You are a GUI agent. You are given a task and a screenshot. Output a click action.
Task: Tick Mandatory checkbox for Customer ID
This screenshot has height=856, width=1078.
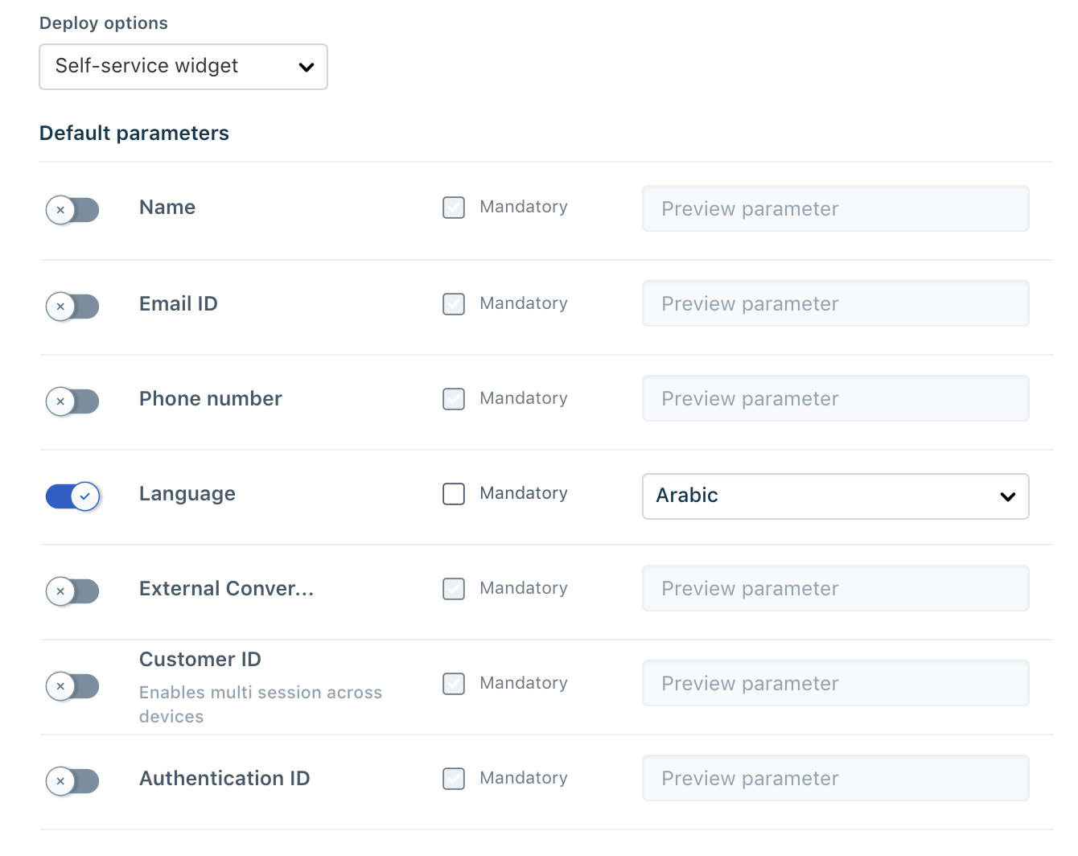point(454,684)
